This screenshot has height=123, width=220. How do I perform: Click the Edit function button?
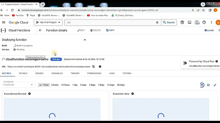pyautogui.click(x=81, y=30)
